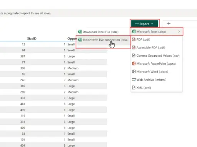This screenshot has width=197, height=147.
Task: Choose Microsoft Word (.docx) option
Action: [157, 72]
